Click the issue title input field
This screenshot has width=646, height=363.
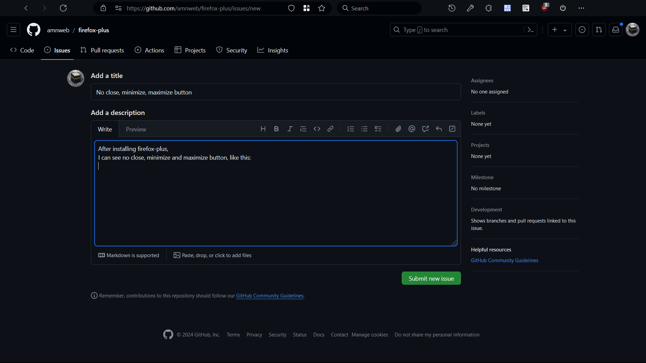click(276, 92)
